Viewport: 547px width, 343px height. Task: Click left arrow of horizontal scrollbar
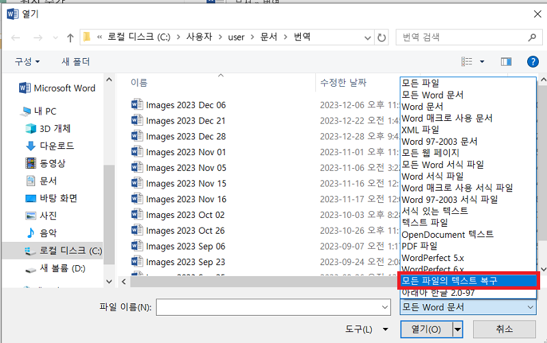pos(124,282)
